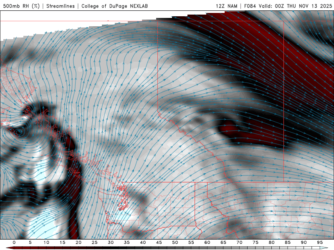Click the "500mb RH (%)" title text
Screen dimensions: 334x250
tap(21, 6)
